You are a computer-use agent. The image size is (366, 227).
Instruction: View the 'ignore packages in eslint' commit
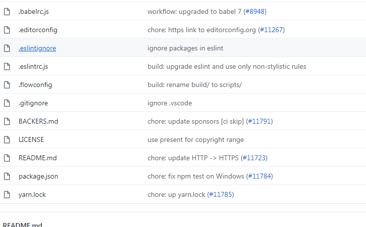tap(185, 48)
